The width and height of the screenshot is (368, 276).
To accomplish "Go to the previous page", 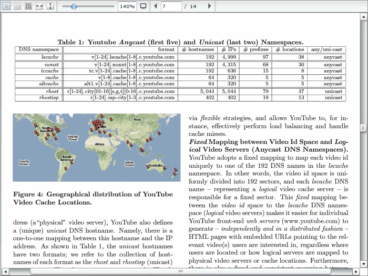I will click(155, 6).
